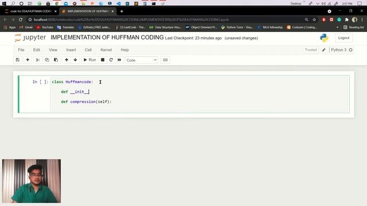Open the Kernel menu
Screen dimensions: 367x206
tap(106, 50)
